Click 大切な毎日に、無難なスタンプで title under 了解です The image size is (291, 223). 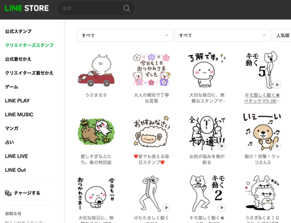point(207,98)
